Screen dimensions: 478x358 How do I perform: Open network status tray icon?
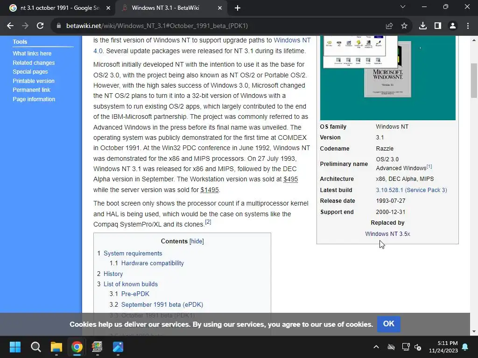click(406, 347)
